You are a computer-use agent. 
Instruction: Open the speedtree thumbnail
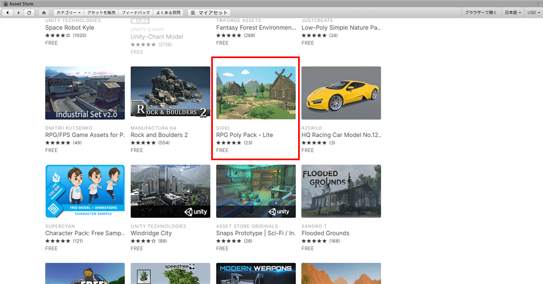(x=171, y=273)
